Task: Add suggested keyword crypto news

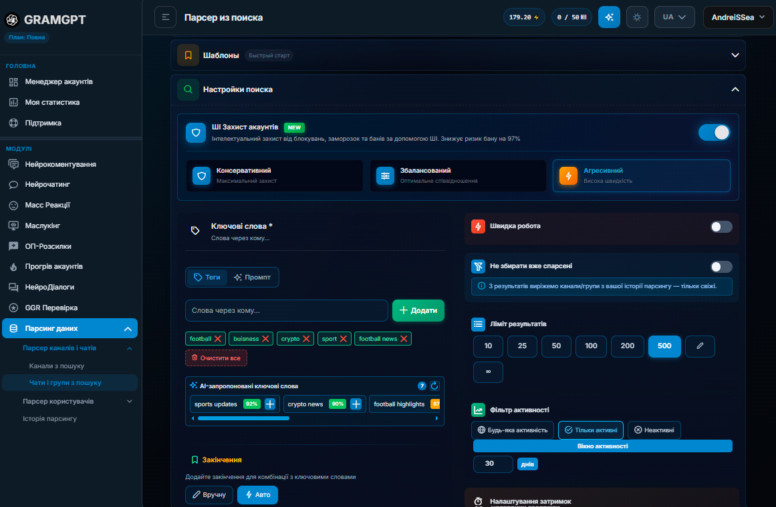Action: coord(356,404)
